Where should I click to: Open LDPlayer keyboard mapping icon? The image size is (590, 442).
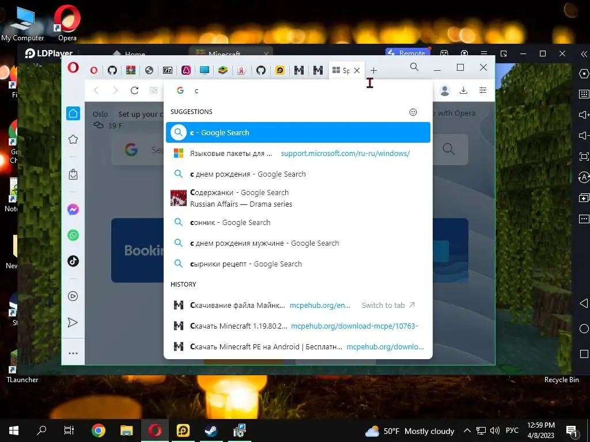(x=584, y=94)
